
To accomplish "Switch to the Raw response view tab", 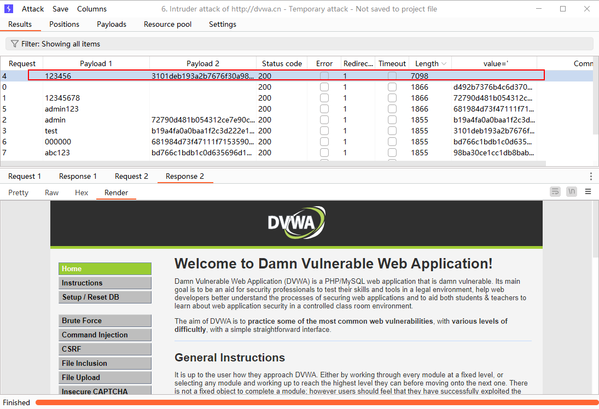I will pyautogui.click(x=52, y=192).
